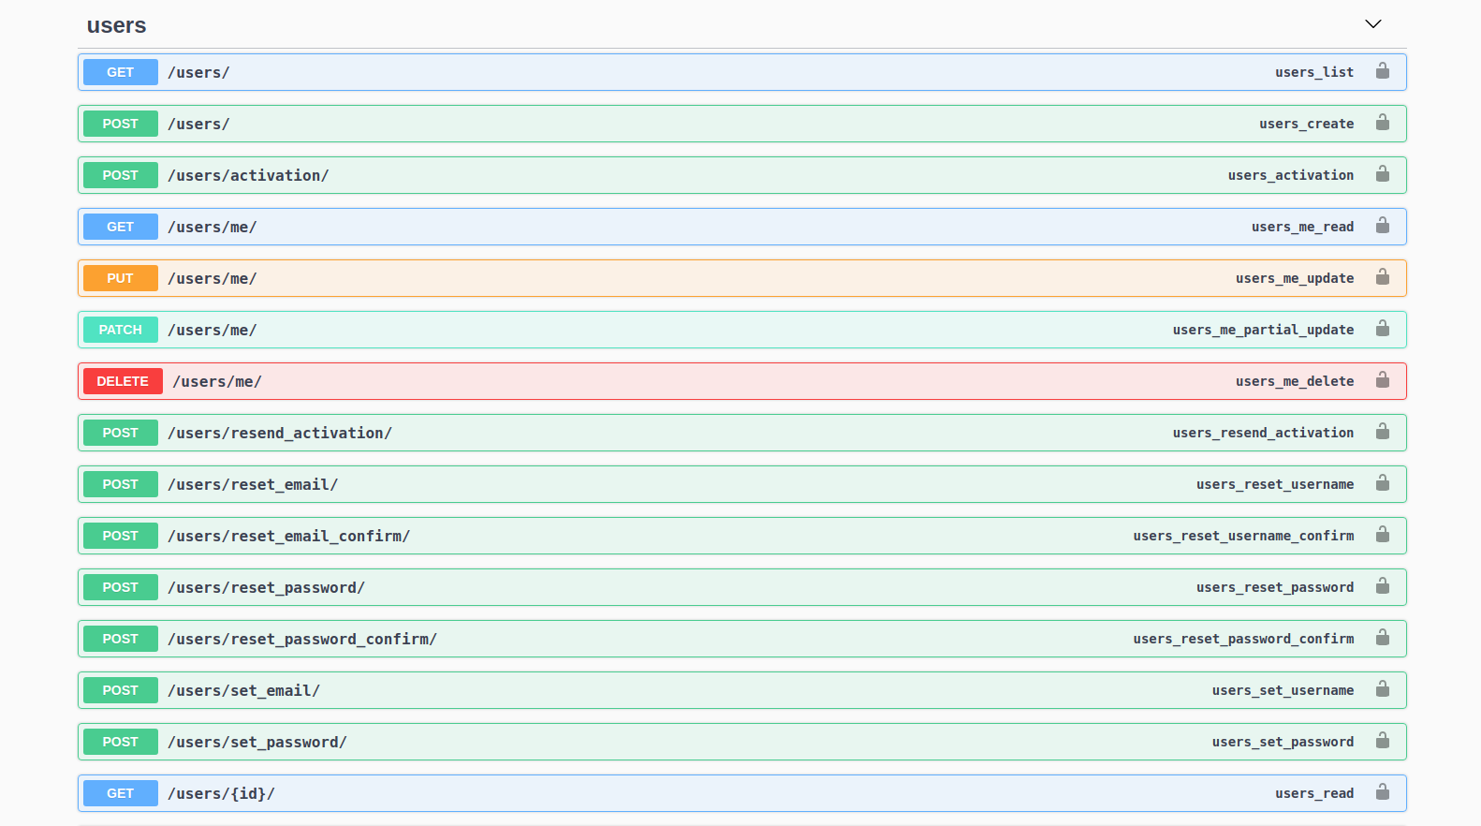Click the padlock beside users_activation
1481x826 pixels.
tap(1383, 174)
